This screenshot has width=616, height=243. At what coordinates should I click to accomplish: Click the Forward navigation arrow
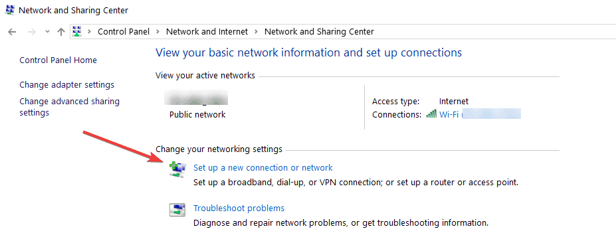tap(32, 32)
